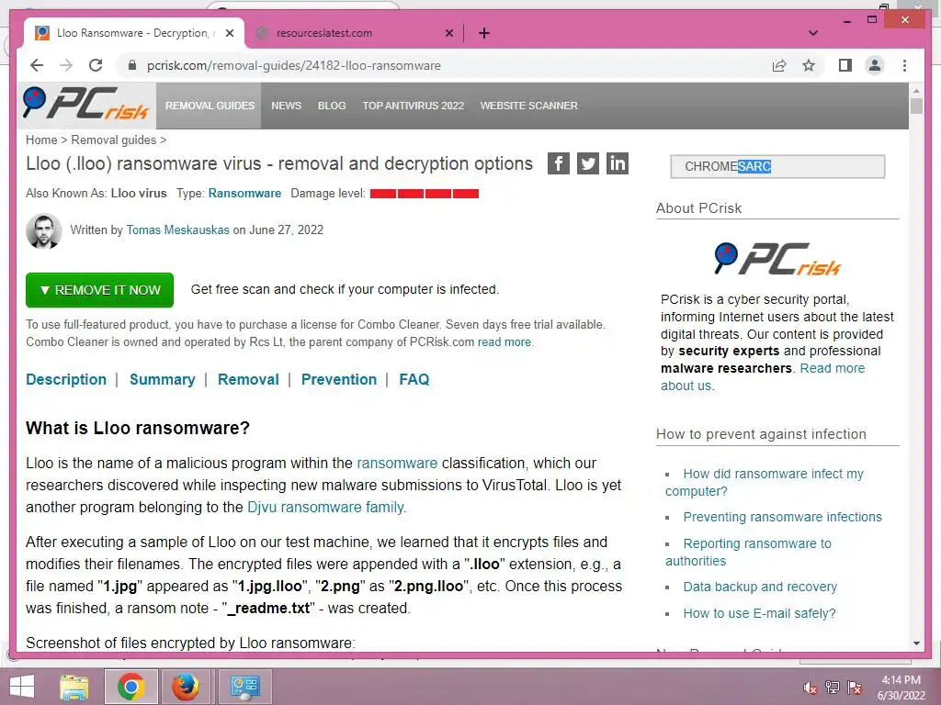
Task: Click the Removal guides breadcrumb
Action: 113,140
